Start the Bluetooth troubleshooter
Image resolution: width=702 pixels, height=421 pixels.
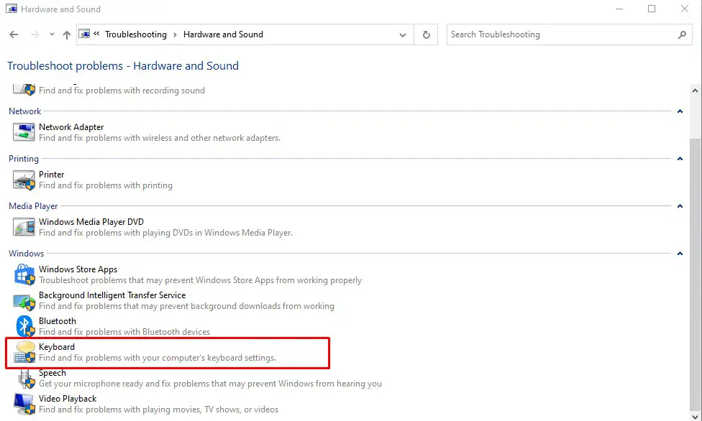(58, 321)
